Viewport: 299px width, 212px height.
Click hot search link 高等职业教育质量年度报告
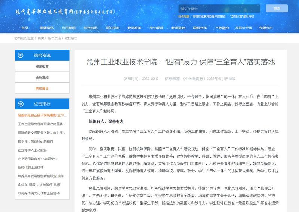click(x=209, y=16)
